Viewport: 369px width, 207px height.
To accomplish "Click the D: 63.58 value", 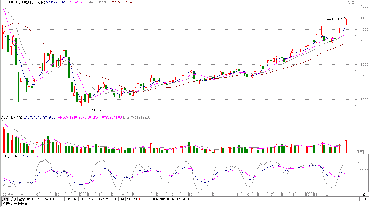I will click(x=38, y=156).
